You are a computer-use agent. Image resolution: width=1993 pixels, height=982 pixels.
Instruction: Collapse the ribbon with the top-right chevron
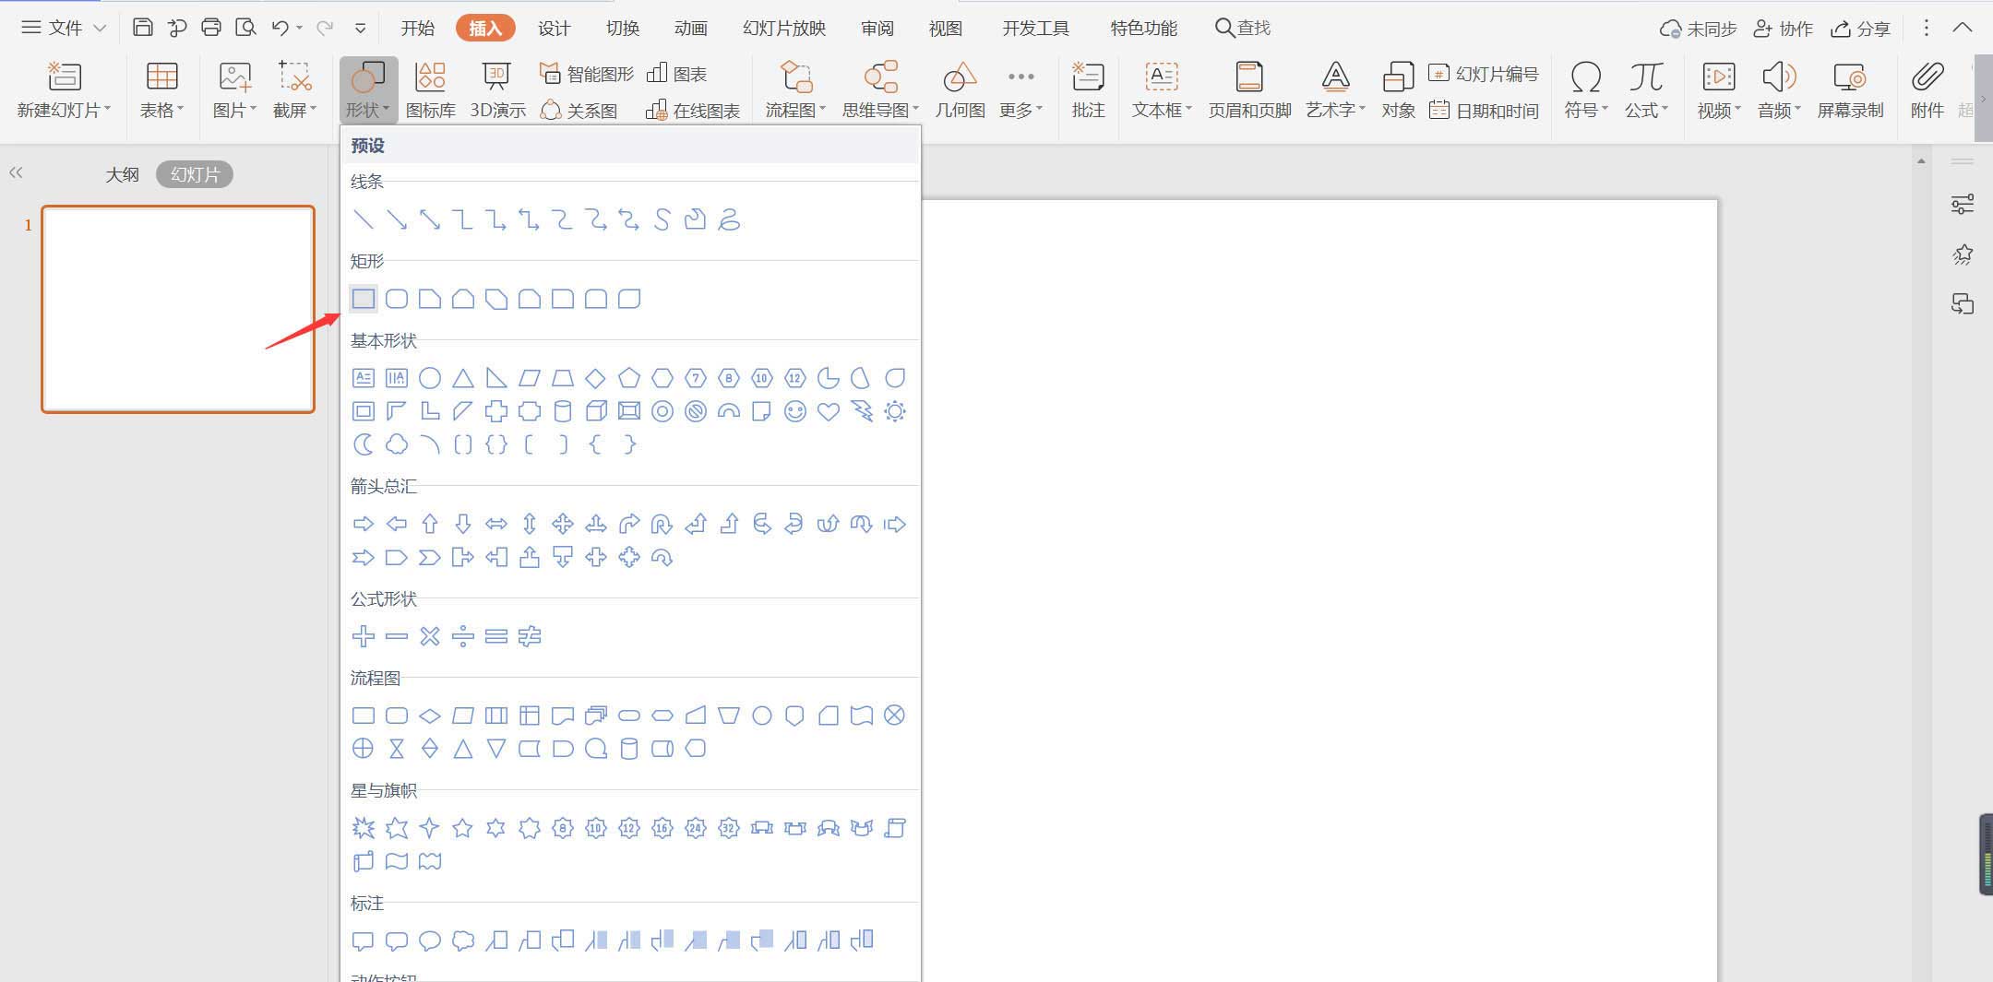coord(1963,28)
